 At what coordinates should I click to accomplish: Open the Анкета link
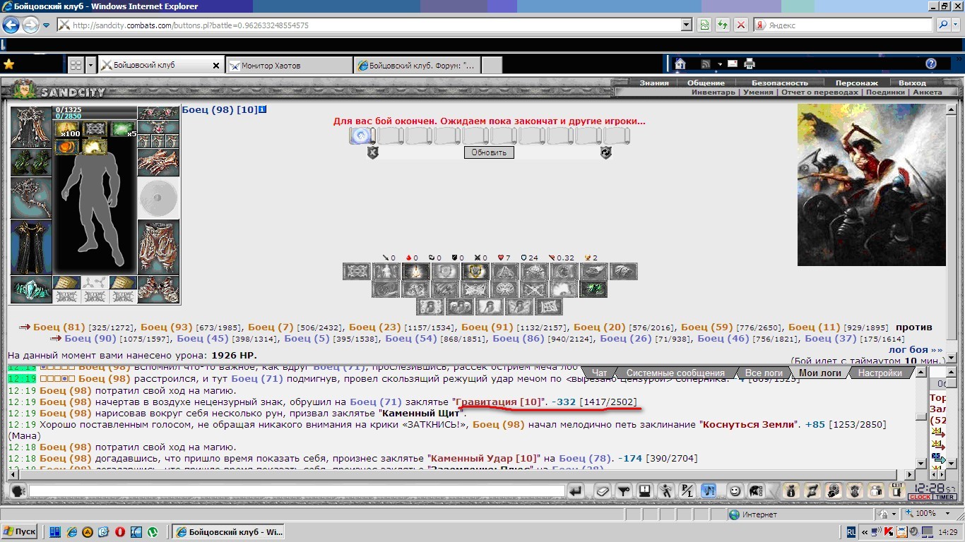(927, 92)
